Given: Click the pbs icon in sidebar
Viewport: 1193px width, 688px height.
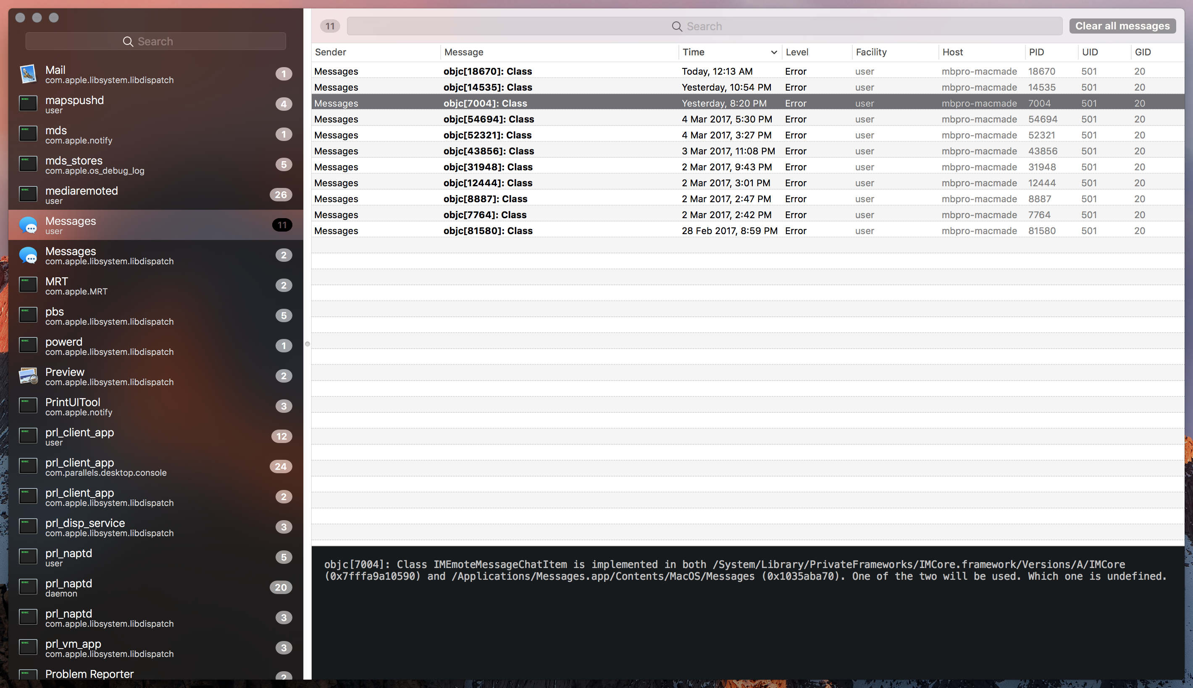Looking at the screenshot, I should pos(29,315).
